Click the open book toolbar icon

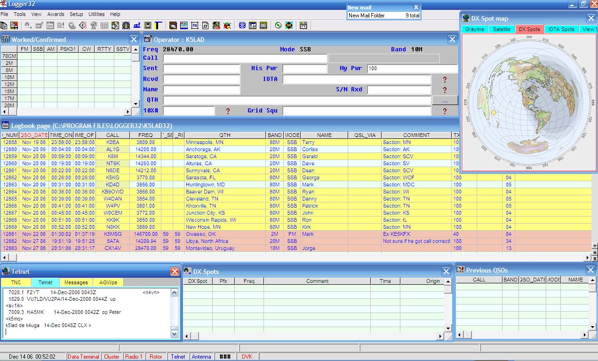click(x=263, y=25)
